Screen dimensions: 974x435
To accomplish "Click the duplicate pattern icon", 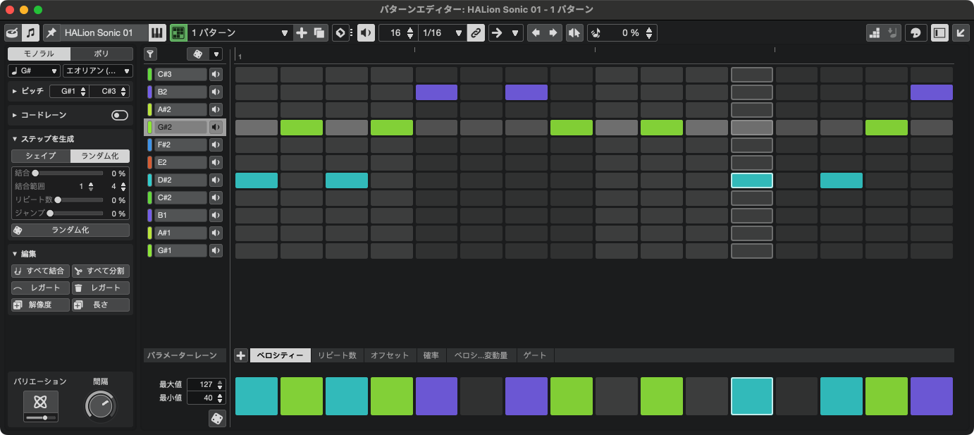I will (319, 33).
